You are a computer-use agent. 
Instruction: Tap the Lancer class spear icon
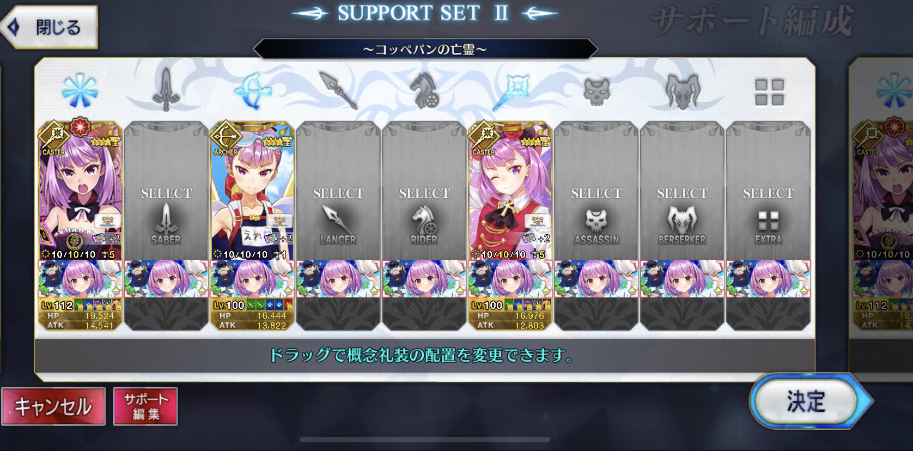[x=338, y=90]
